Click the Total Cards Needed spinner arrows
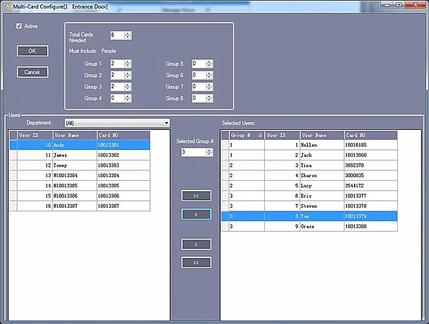 click(x=127, y=36)
